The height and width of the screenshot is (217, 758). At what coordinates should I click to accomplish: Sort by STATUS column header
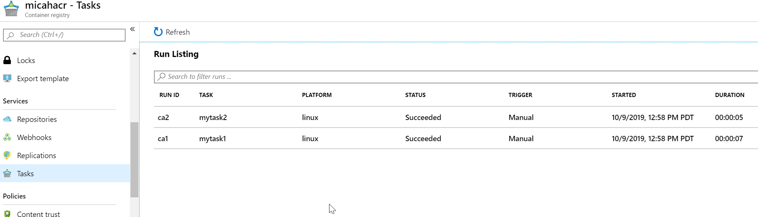click(x=415, y=95)
